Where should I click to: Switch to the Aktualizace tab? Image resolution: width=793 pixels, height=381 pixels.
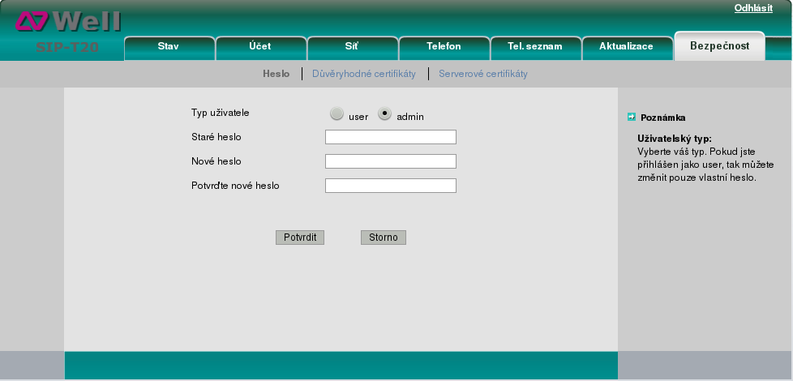coord(626,47)
